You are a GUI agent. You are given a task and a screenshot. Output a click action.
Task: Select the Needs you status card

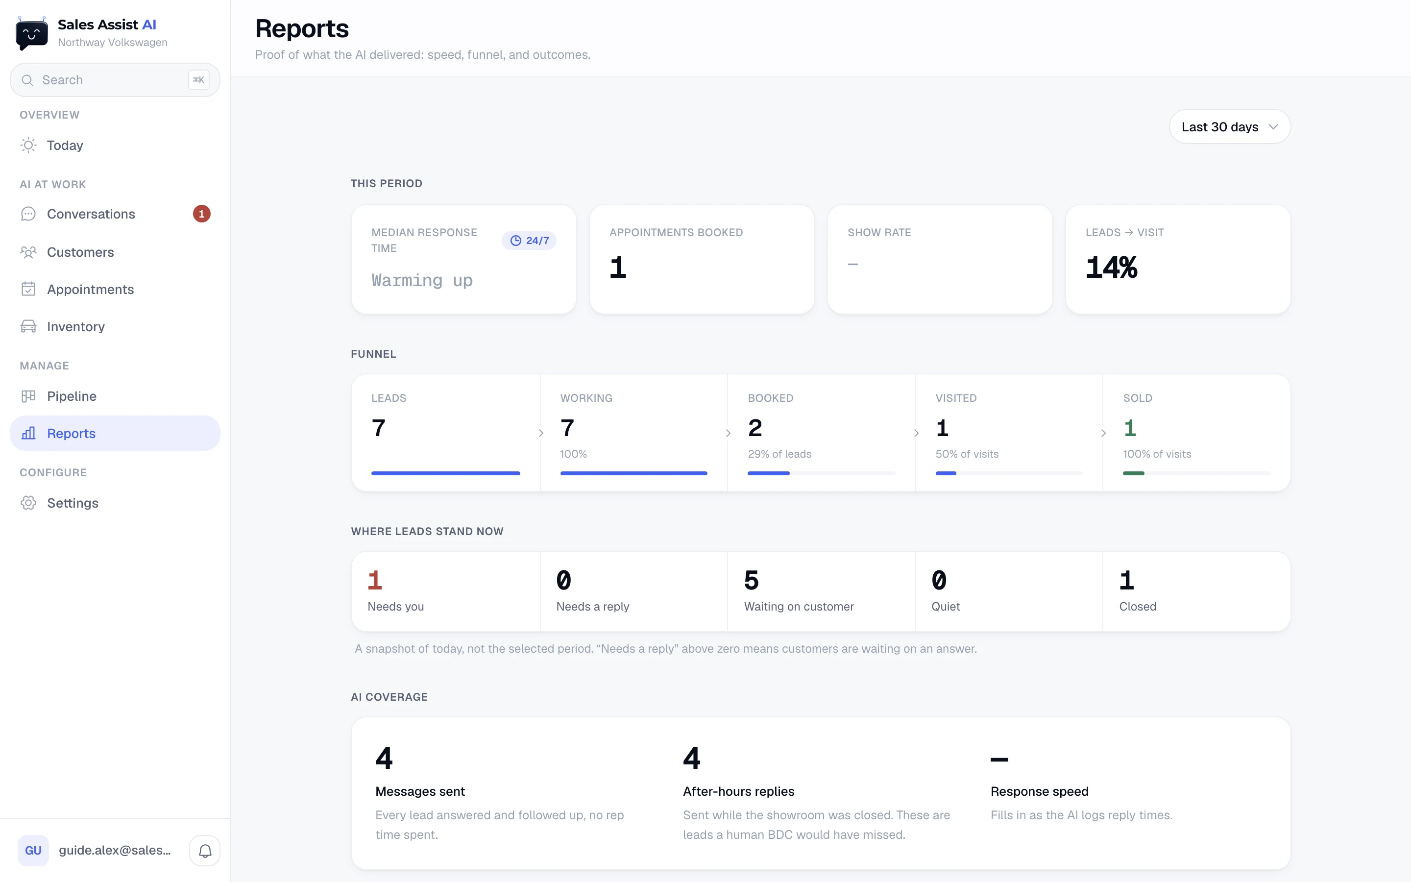click(x=446, y=591)
